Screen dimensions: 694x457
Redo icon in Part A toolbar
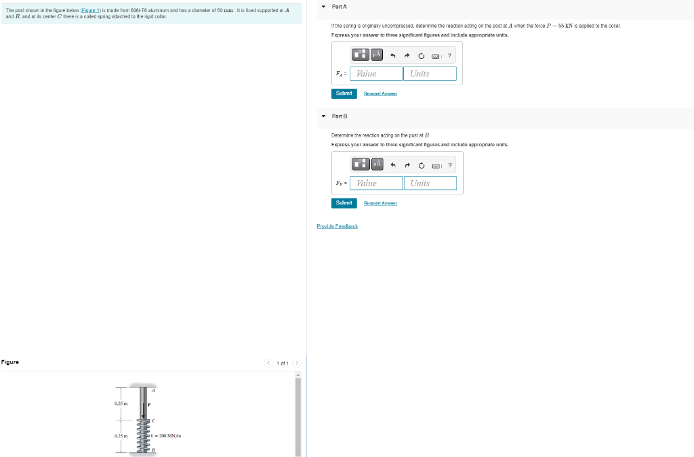pos(407,56)
